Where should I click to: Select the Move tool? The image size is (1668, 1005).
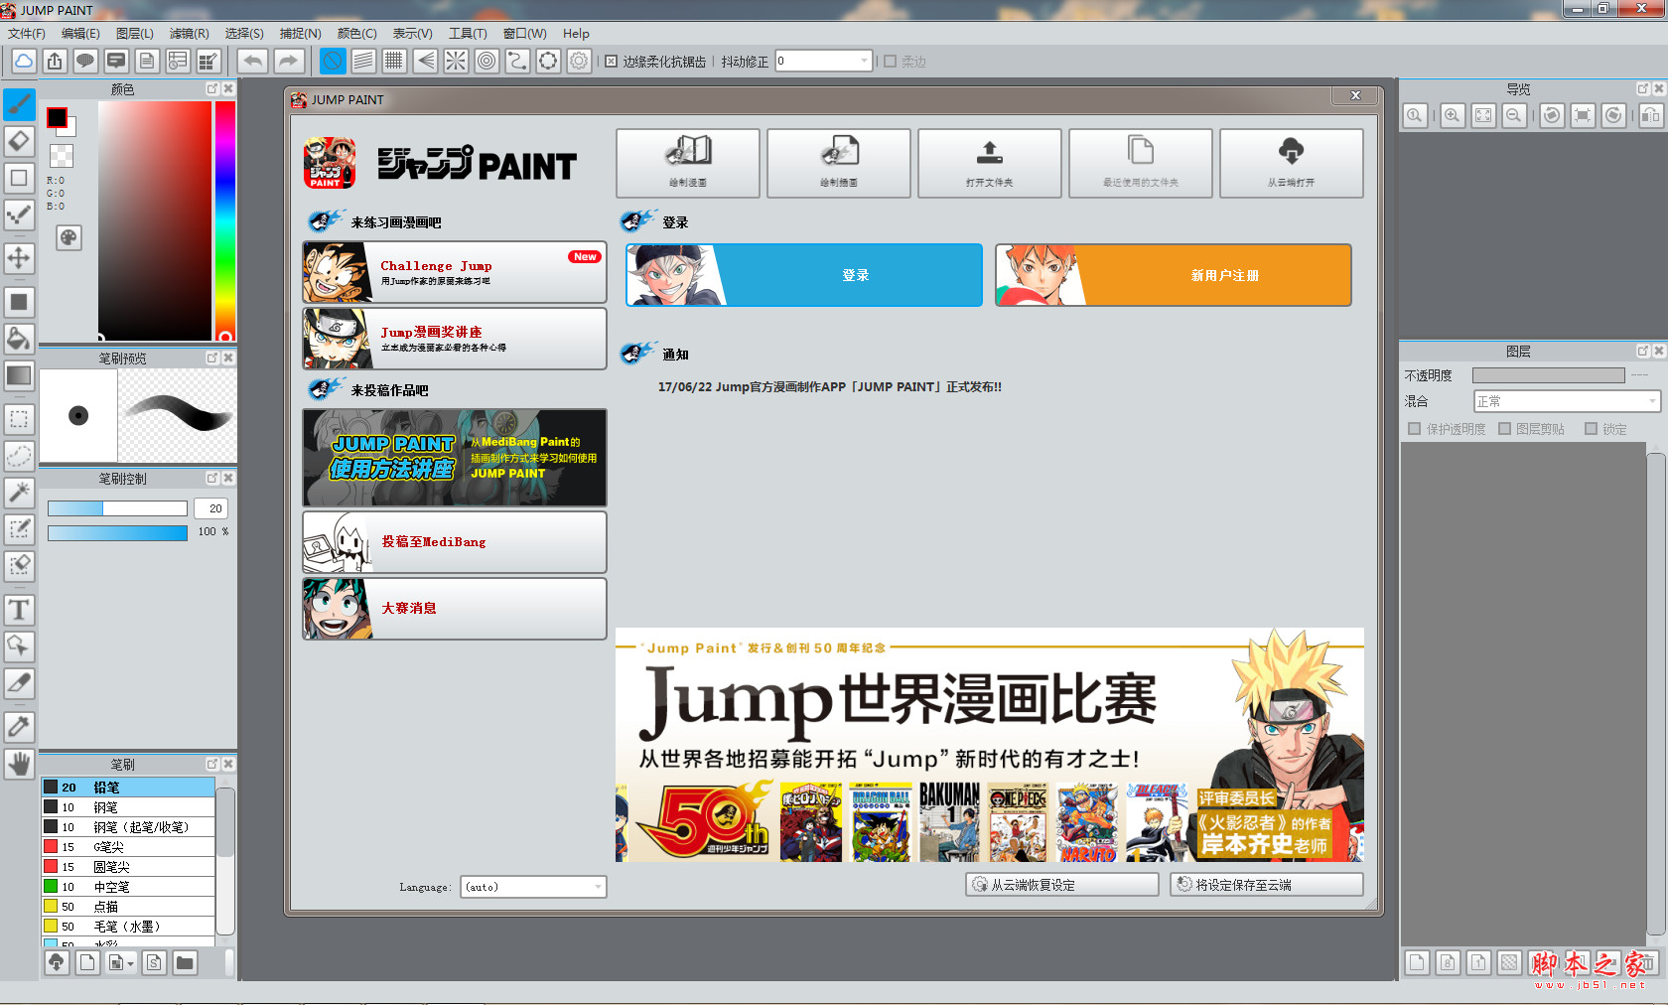pyautogui.click(x=19, y=258)
